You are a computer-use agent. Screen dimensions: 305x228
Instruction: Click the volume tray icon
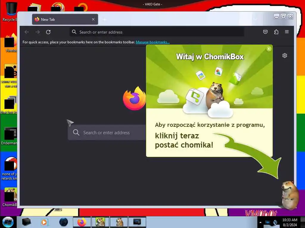pos(275,222)
